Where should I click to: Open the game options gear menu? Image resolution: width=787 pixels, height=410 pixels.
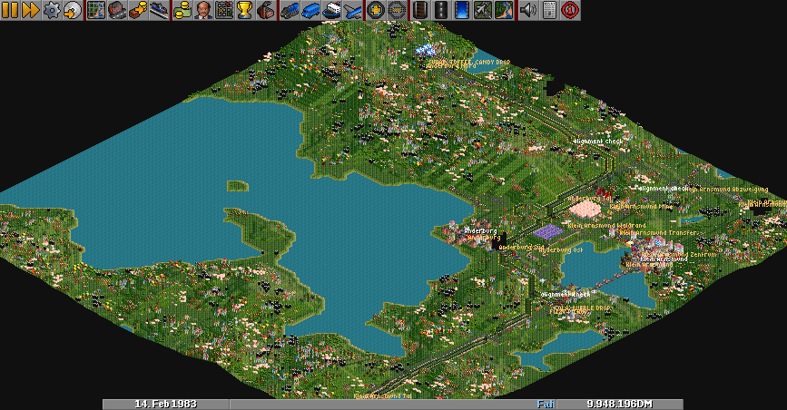(x=51, y=10)
